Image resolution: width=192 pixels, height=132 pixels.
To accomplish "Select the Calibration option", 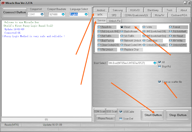I will tap(153, 40).
